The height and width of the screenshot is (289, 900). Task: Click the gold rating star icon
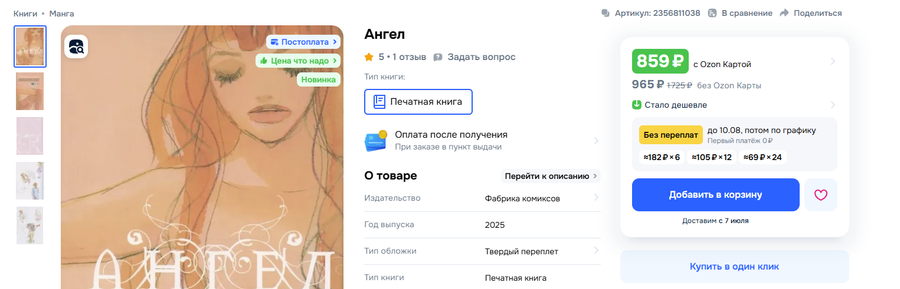pos(369,57)
